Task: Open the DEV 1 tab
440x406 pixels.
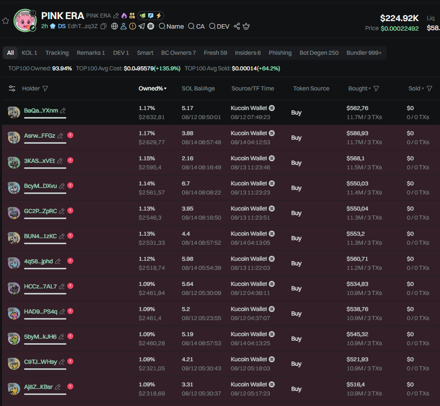Action: tap(121, 53)
